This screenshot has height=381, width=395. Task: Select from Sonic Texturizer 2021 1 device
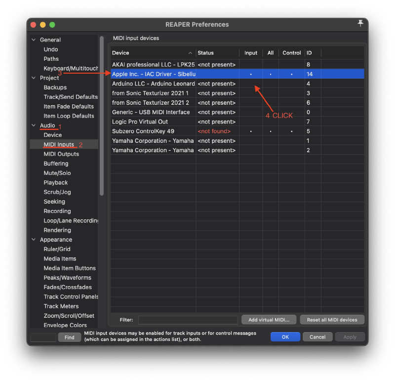click(x=150, y=93)
